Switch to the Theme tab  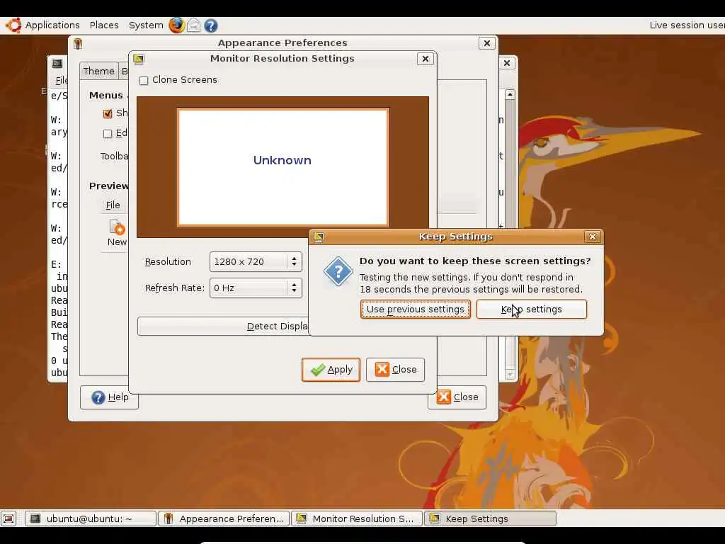[98, 71]
